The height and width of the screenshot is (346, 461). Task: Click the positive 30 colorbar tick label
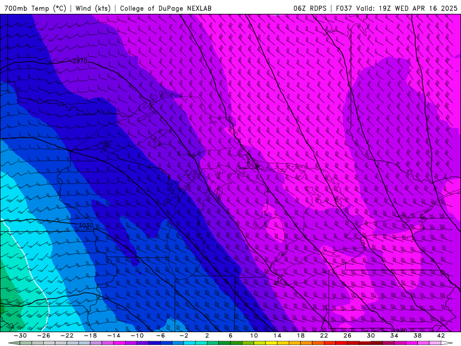371,336
